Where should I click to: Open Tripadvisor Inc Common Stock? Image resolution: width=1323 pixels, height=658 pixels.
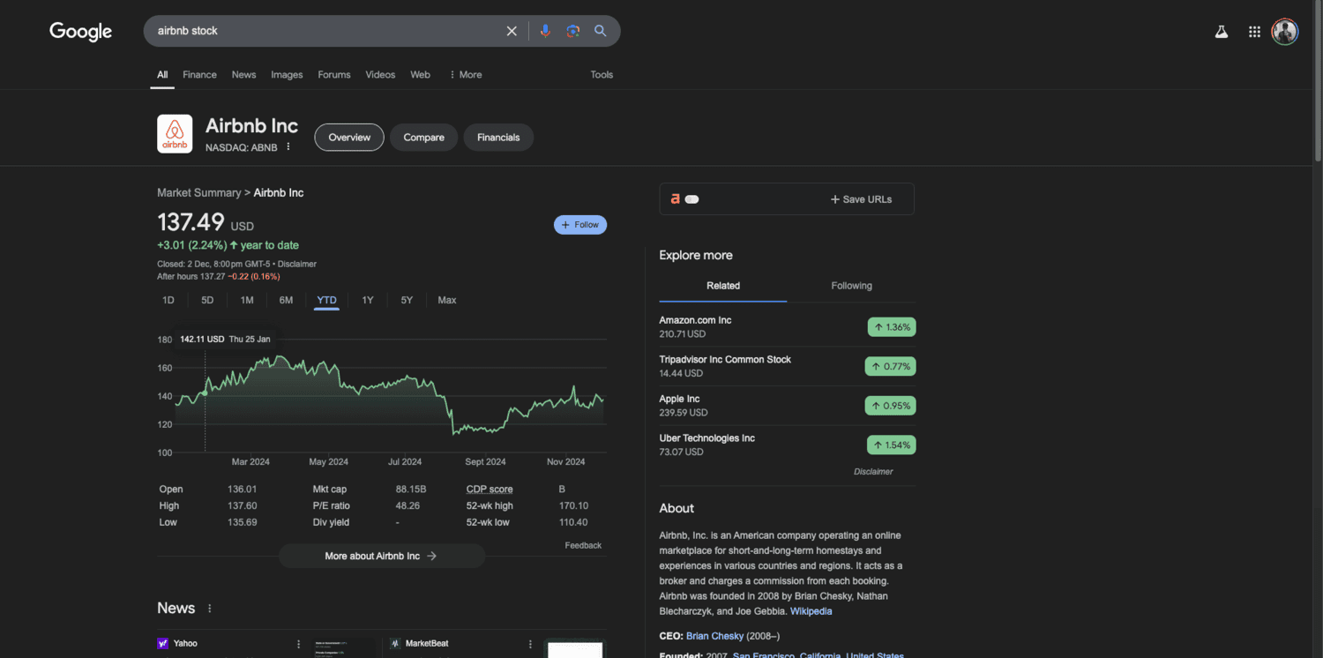pyautogui.click(x=725, y=360)
